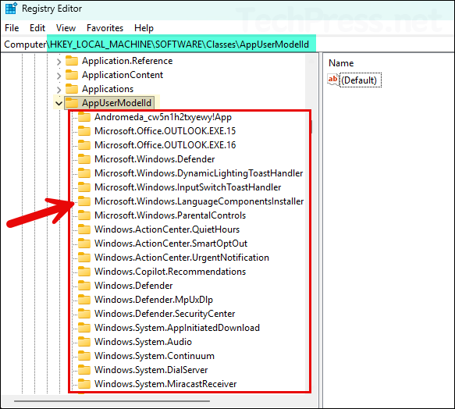The width and height of the screenshot is (455, 409).
Task: Collapse the AppUserModelId key
Action: 59,103
